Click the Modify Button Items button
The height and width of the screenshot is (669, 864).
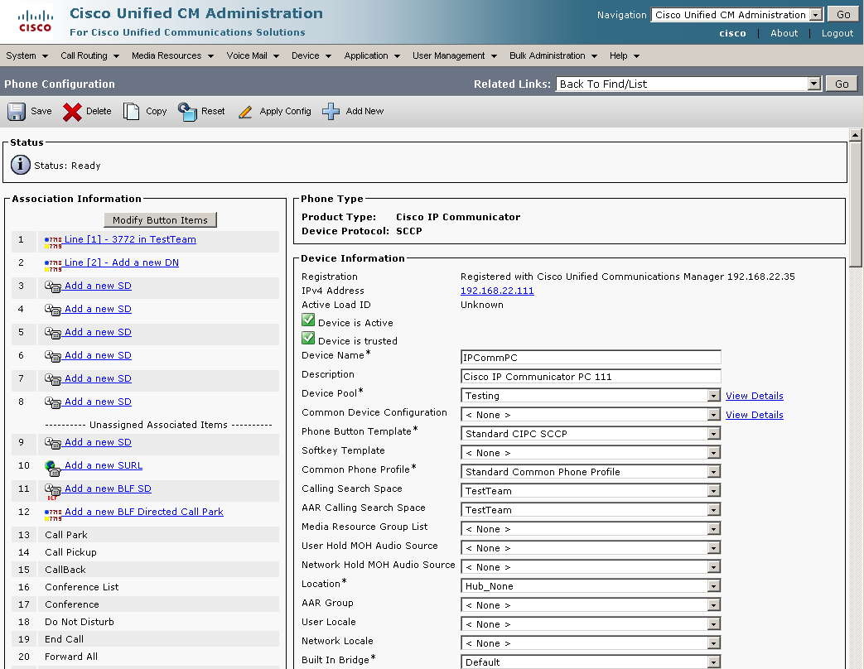(161, 219)
